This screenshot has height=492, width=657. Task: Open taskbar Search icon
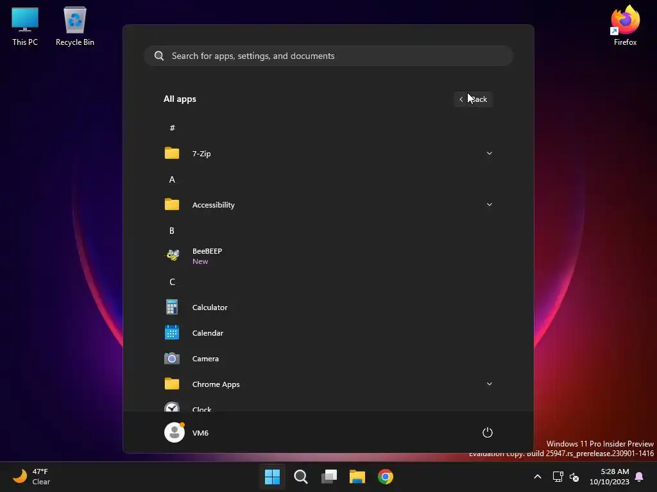300,477
